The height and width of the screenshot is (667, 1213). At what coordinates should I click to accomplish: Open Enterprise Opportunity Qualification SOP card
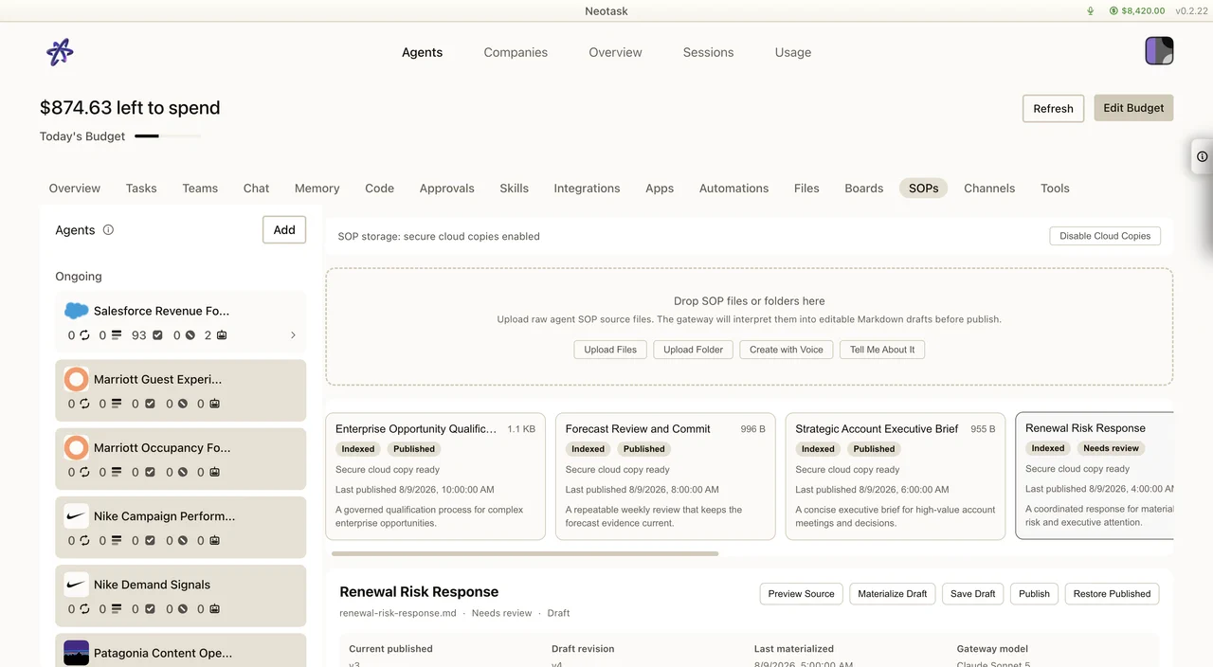435,477
